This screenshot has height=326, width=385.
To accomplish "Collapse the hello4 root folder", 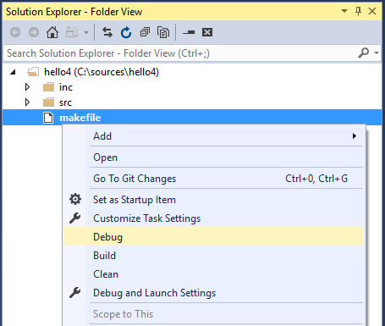I will pyautogui.click(x=13, y=72).
